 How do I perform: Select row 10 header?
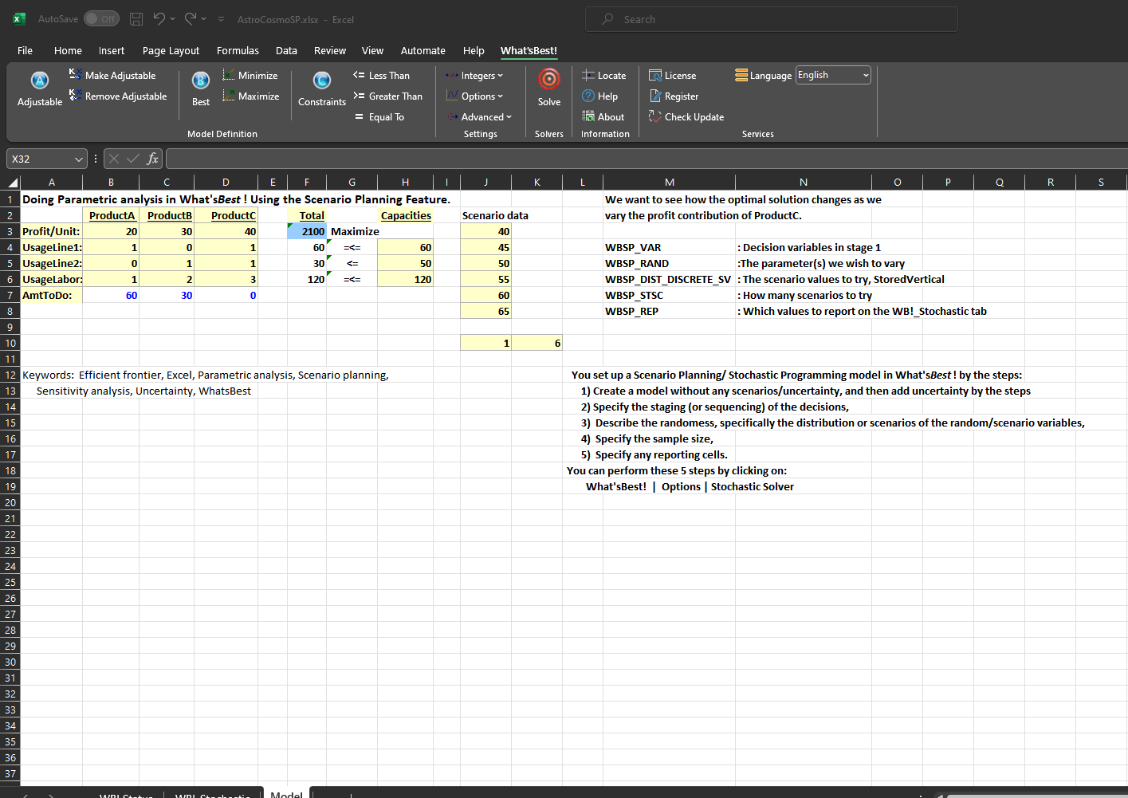pyautogui.click(x=10, y=343)
